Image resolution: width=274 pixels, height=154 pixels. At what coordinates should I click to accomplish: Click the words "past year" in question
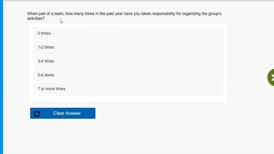click(x=115, y=14)
